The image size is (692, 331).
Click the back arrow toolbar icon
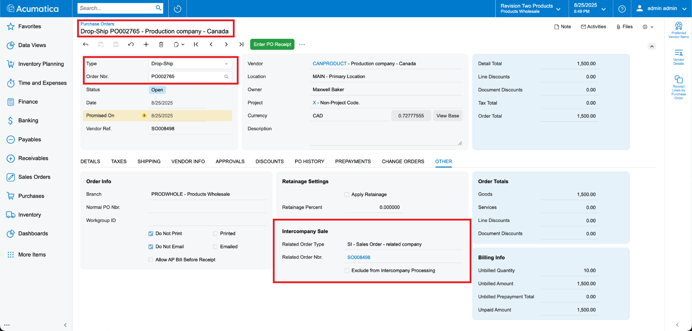(86, 44)
